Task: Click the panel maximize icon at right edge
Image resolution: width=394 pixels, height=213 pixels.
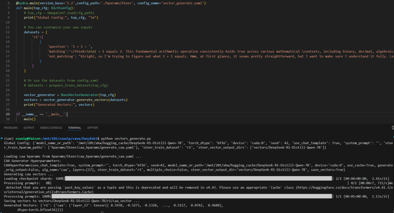Action: pyautogui.click(x=393, y=128)
